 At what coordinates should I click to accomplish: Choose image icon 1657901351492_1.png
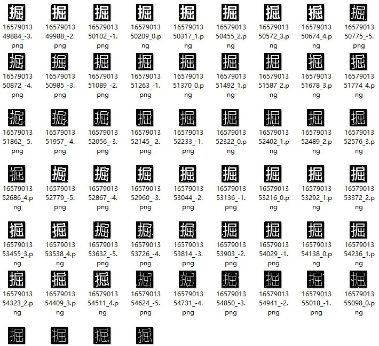pyautogui.click(x=230, y=61)
